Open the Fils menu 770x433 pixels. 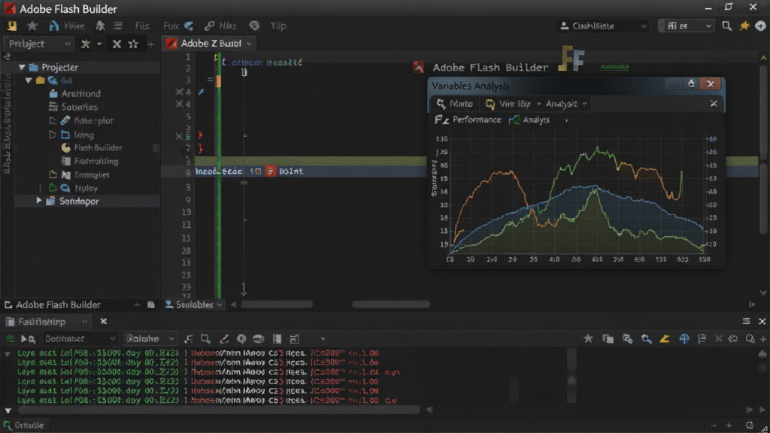coord(142,26)
